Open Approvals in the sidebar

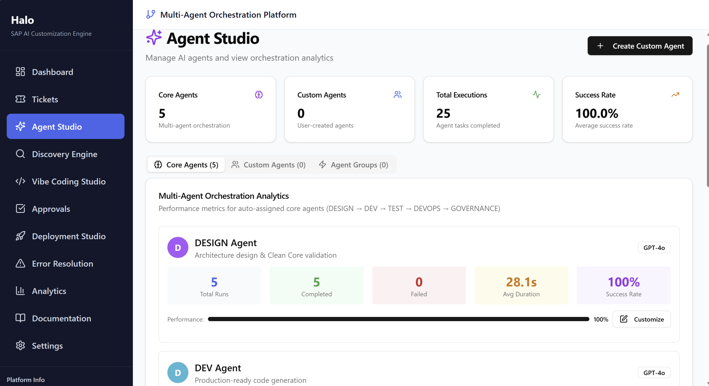coord(51,209)
